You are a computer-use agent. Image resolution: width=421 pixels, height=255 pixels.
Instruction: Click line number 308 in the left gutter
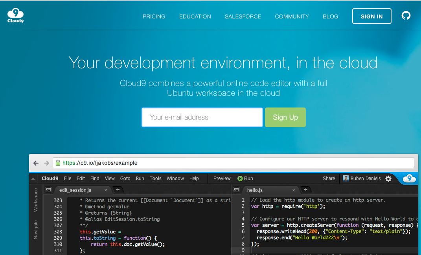[x=58, y=232]
